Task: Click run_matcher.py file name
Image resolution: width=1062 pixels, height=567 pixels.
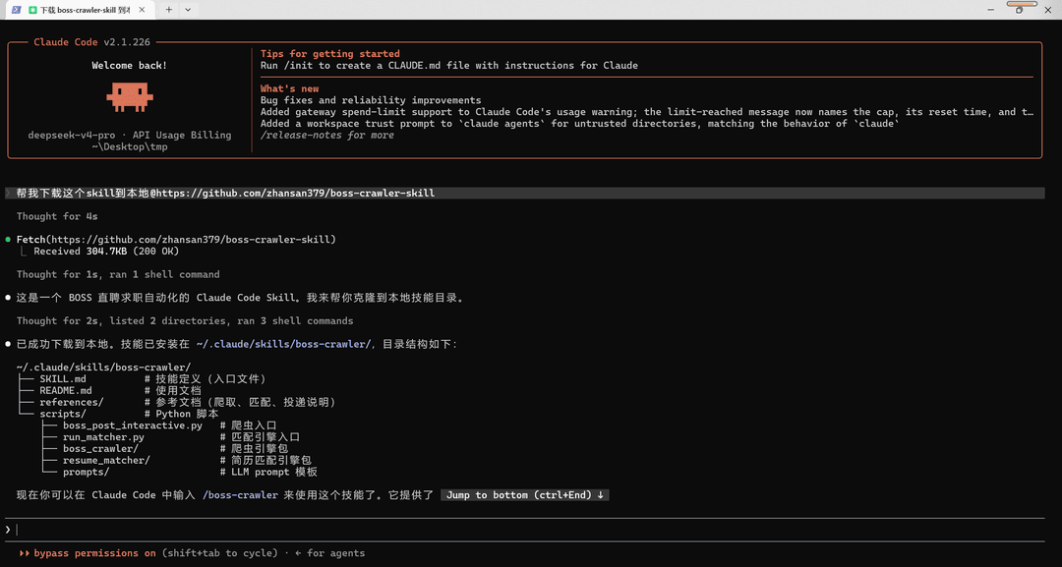Action: pos(103,437)
